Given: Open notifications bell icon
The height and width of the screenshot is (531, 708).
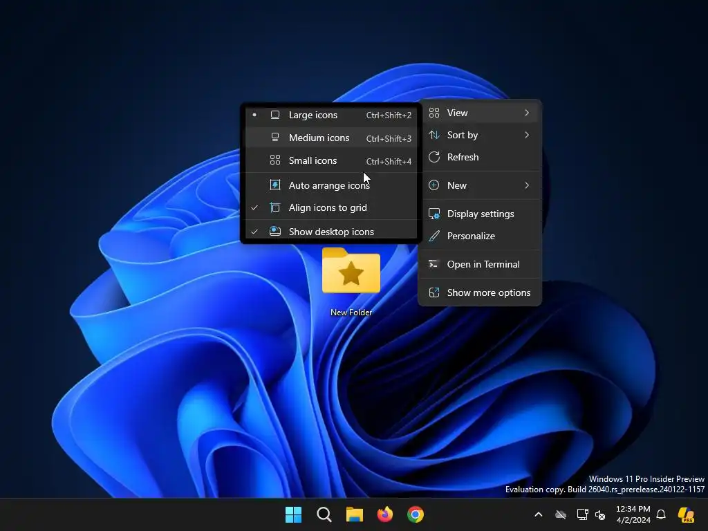Looking at the screenshot, I should 661,514.
